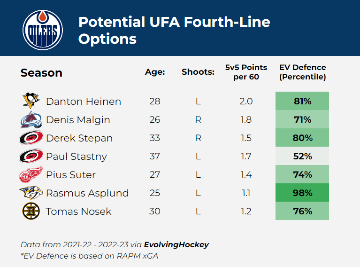This screenshot has height=267, width=360.
Task: Click the EvolvingHockey source text
Action: pos(176,244)
